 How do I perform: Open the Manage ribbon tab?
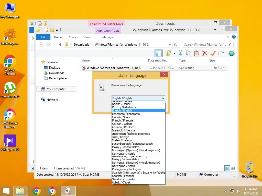108,37
